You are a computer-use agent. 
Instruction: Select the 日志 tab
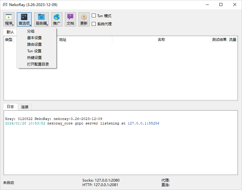tap(10, 107)
